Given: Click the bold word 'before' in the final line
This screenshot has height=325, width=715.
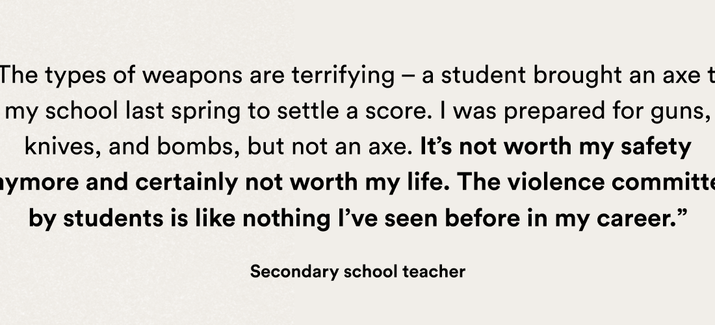Looking at the screenshot, I should 482,219.
